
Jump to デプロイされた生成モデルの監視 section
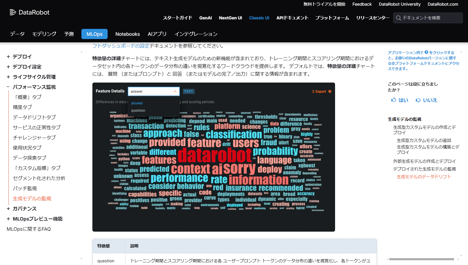[424, 169]
